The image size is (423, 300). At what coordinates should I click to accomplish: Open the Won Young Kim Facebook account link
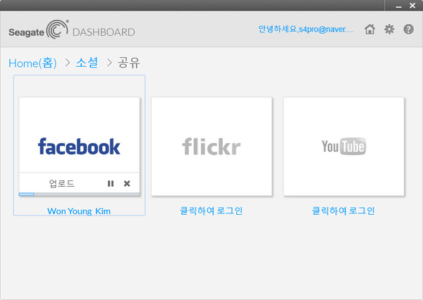(x=79, y=211)
